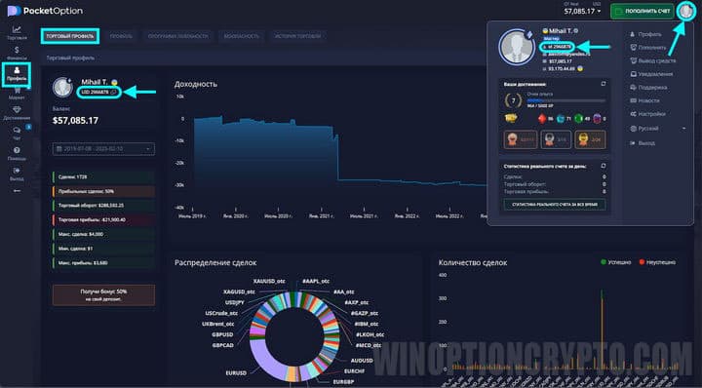Click the 50% deposit bonus banner
Screen dimensions: 702x388
click(104, 295)
